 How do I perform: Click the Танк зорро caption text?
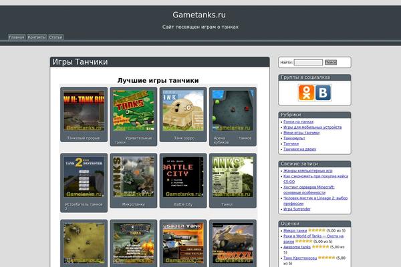point(184,138)
